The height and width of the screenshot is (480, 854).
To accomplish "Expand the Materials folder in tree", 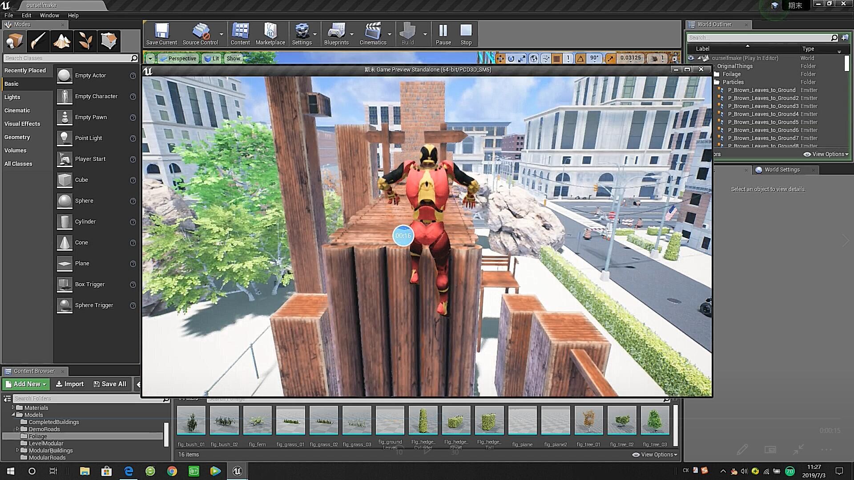I will (x=13, y=408).
